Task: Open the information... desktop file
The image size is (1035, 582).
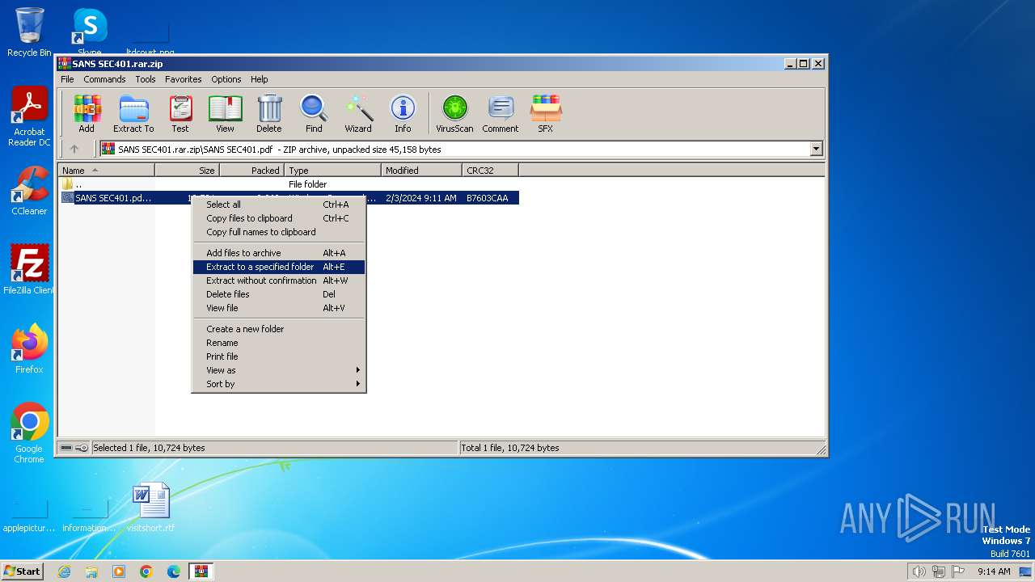Action: pos(89,514)
